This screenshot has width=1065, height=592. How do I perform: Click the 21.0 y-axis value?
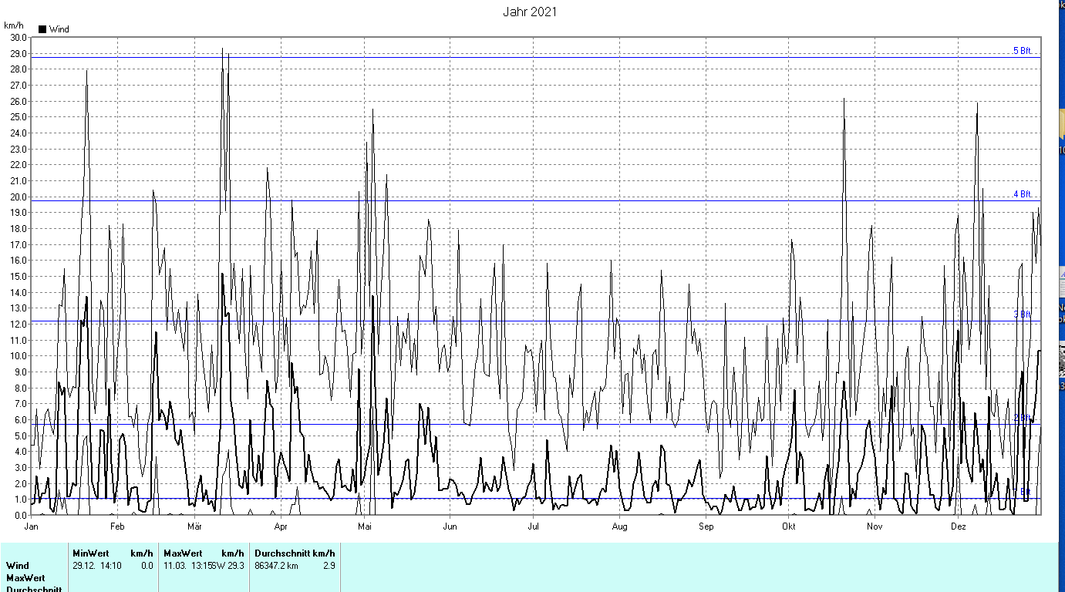[17, 181]
